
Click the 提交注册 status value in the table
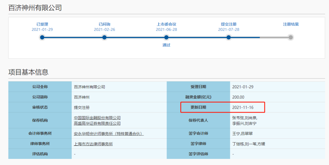(x=82, y=107)
